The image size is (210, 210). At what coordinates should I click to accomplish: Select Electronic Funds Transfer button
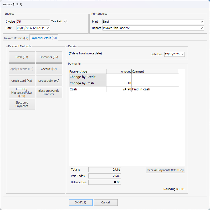pos(49,93)
